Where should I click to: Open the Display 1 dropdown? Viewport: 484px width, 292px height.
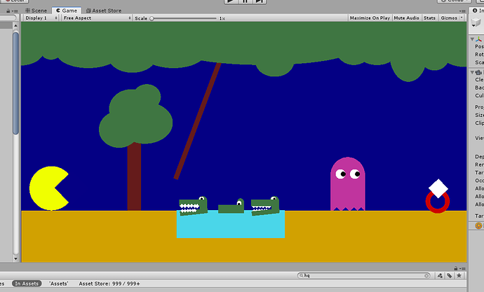pyautogui.click(x=41, y=18)
